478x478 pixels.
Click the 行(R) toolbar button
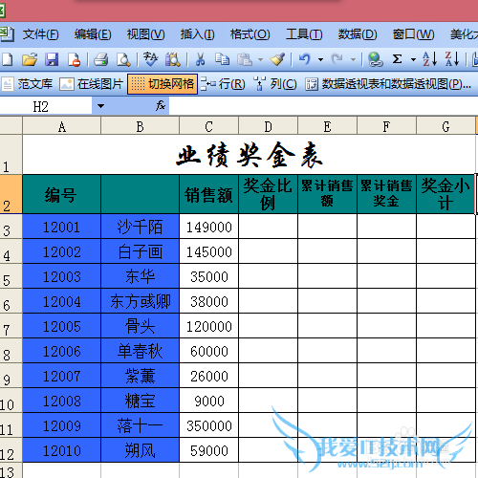coord(223,84)
